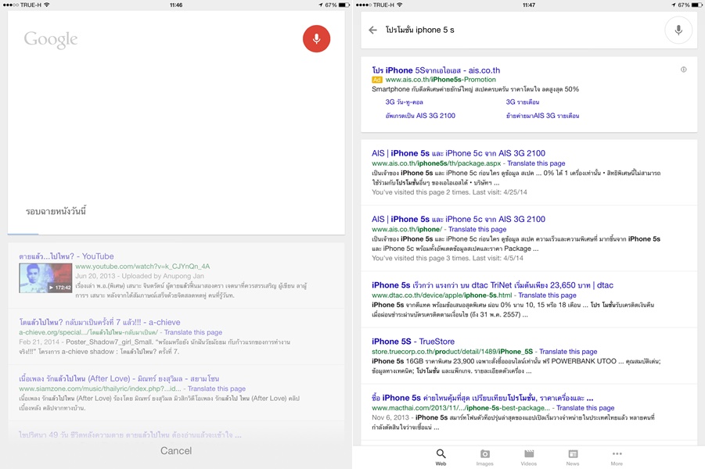Translate the ais.co.th/iphone/ page
The width and height of the screenshot is (705, 469).
pos(477,229)
